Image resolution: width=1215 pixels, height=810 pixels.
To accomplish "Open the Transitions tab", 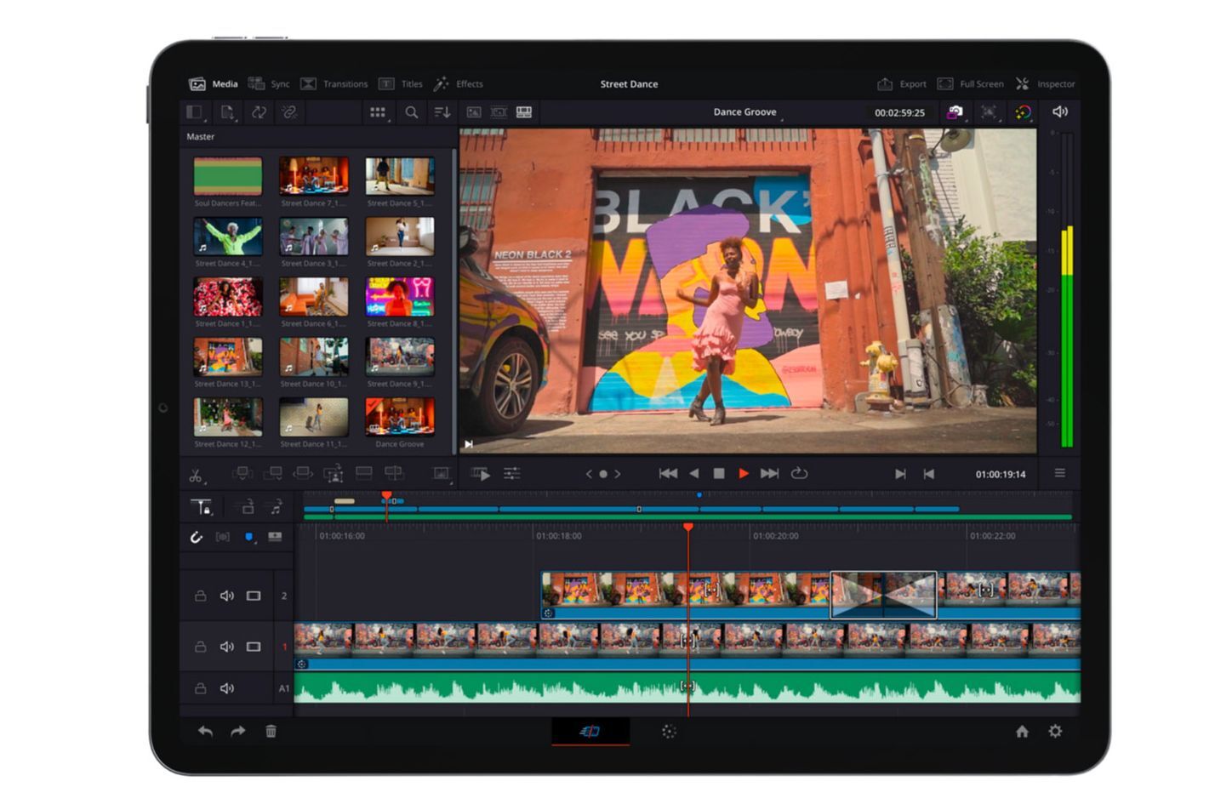I will (334, 84).
